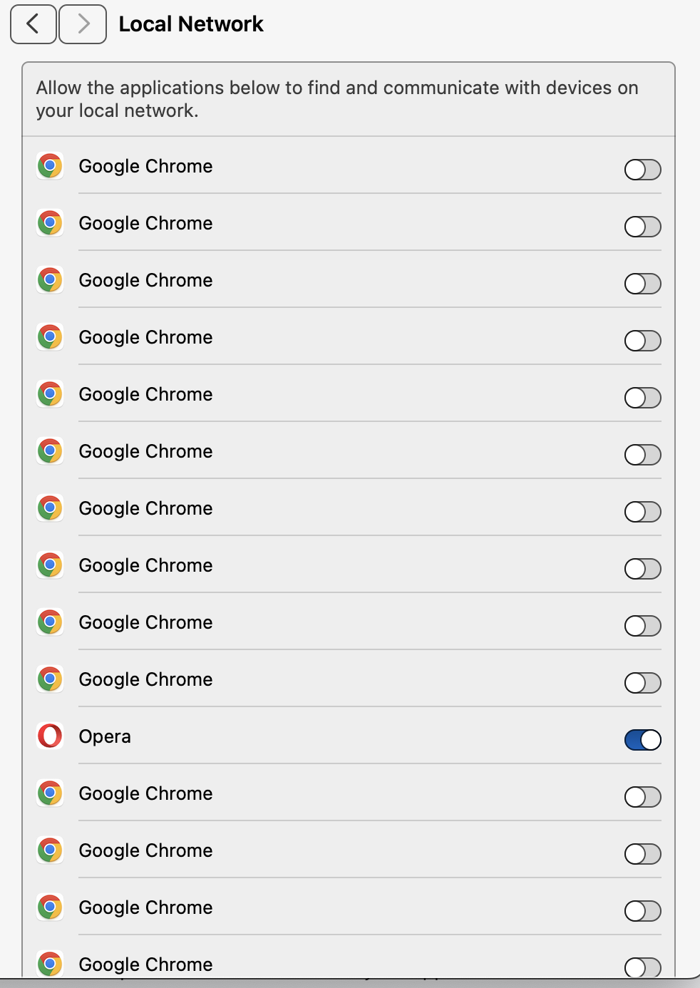Select the Opera label text
Image resolution: width=700 pixels, height=988 pixels.
coord(105,736)
